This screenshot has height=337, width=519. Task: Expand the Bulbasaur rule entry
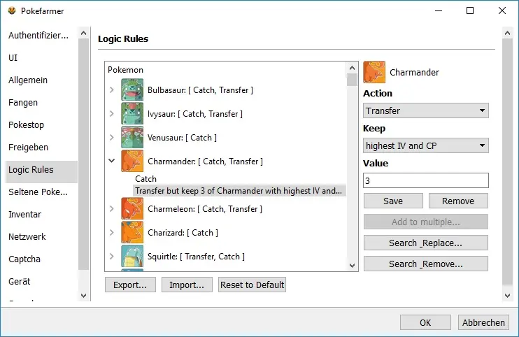pos(112,90)
